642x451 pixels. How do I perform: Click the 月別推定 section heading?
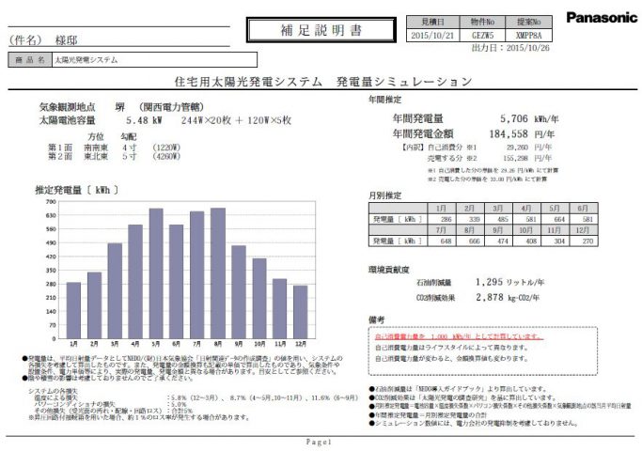pos(384,195)
